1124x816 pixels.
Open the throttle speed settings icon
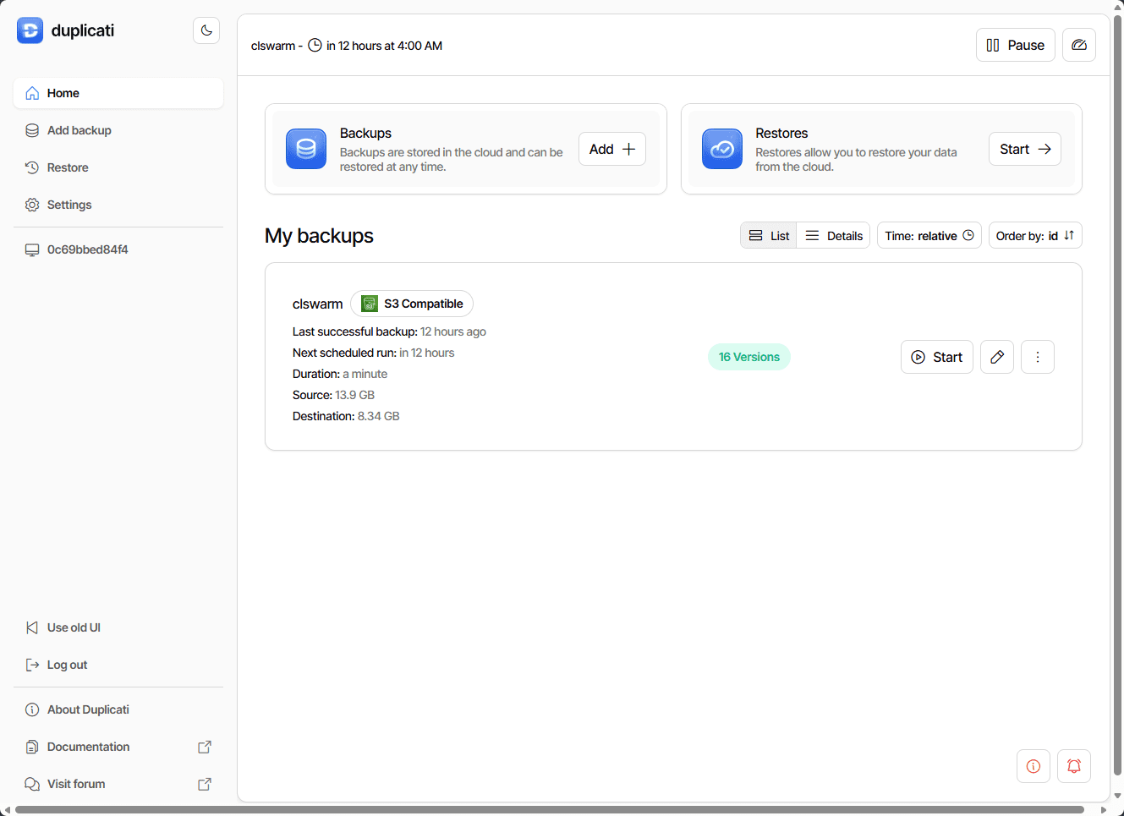click(x=1079, y=45)
